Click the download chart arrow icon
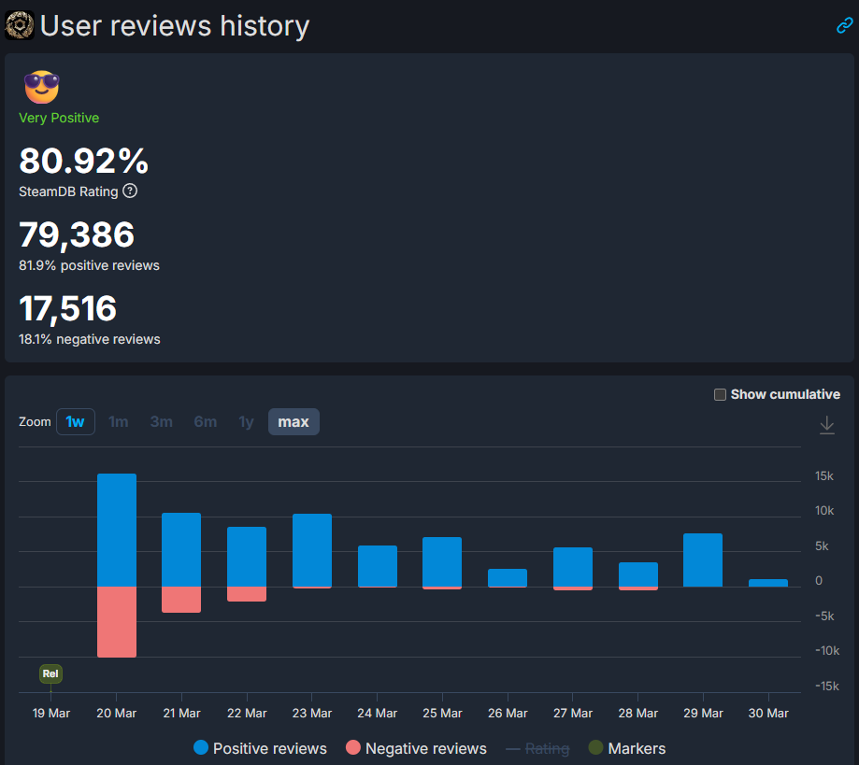Image resolution: width=859 pixels, height=765 pixels. (826, 425)
